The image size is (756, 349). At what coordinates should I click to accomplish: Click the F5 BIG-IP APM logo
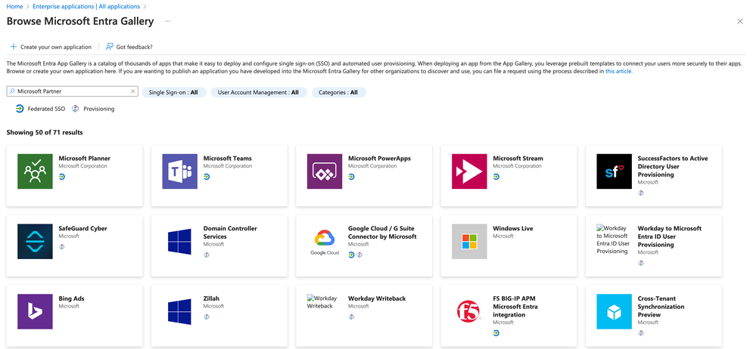(x=469, y=311)
